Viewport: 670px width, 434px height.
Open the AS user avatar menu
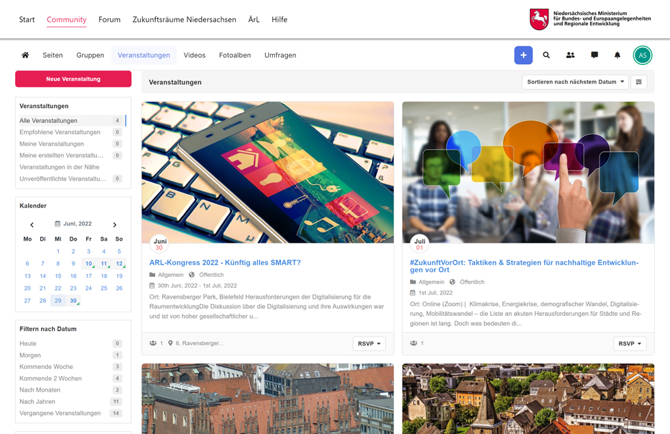[x=642, y=55]
